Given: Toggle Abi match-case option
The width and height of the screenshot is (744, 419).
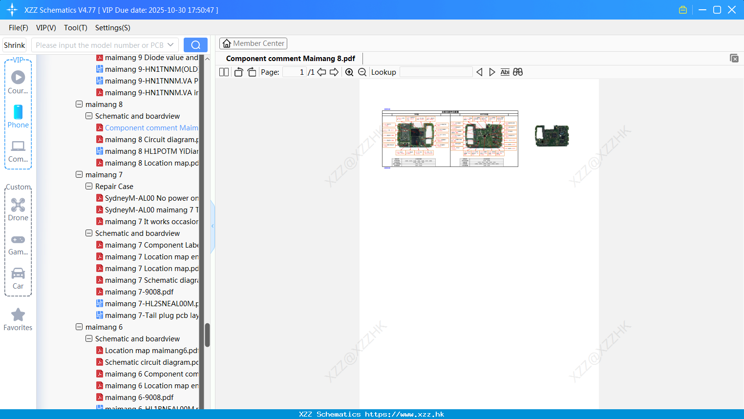Looking at the screenshot, I should tap(505, 72).
